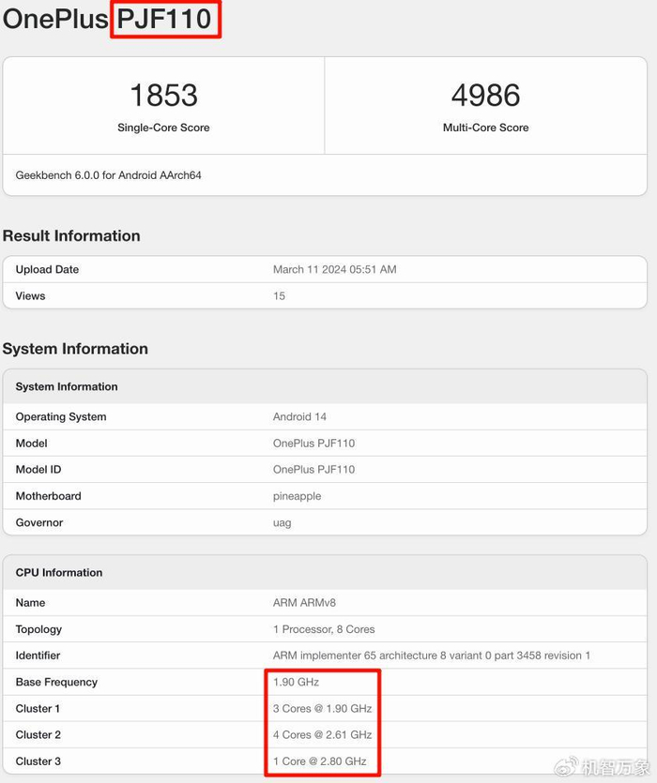Screen dimensions: 657x783
Task: Select 4 Cores @ 2.61 GHz value
Action: pos(323,734)
